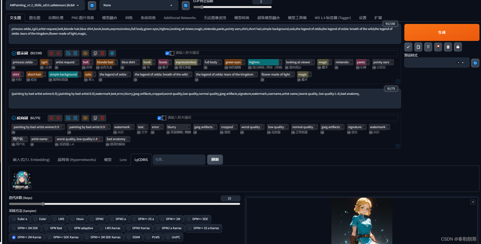Click the Steps value field showing 22
Screen dimensions: 481x244
pos(230,198)
